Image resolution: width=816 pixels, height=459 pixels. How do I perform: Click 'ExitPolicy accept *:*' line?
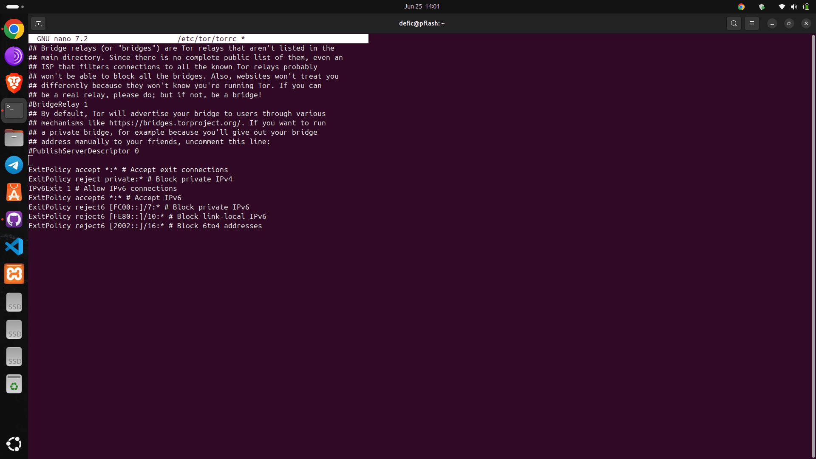coord(128,170)
